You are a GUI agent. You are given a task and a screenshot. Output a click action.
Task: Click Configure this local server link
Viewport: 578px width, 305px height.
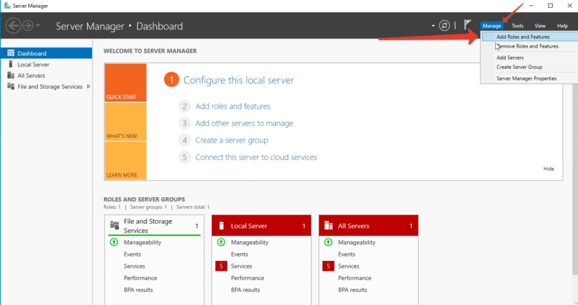point(239,80)
